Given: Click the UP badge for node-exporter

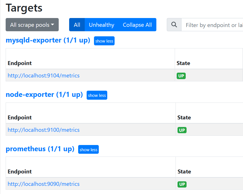Looking at the screenshot, I should coord(182,130).
